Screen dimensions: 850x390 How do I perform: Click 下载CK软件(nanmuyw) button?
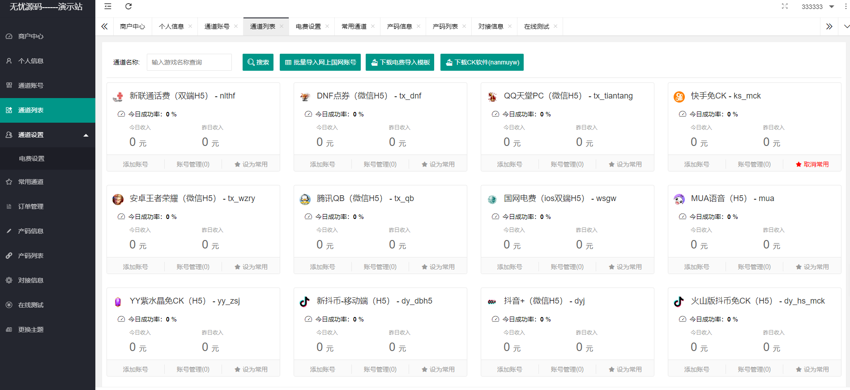pyautogui.click(x=482, y=62)
